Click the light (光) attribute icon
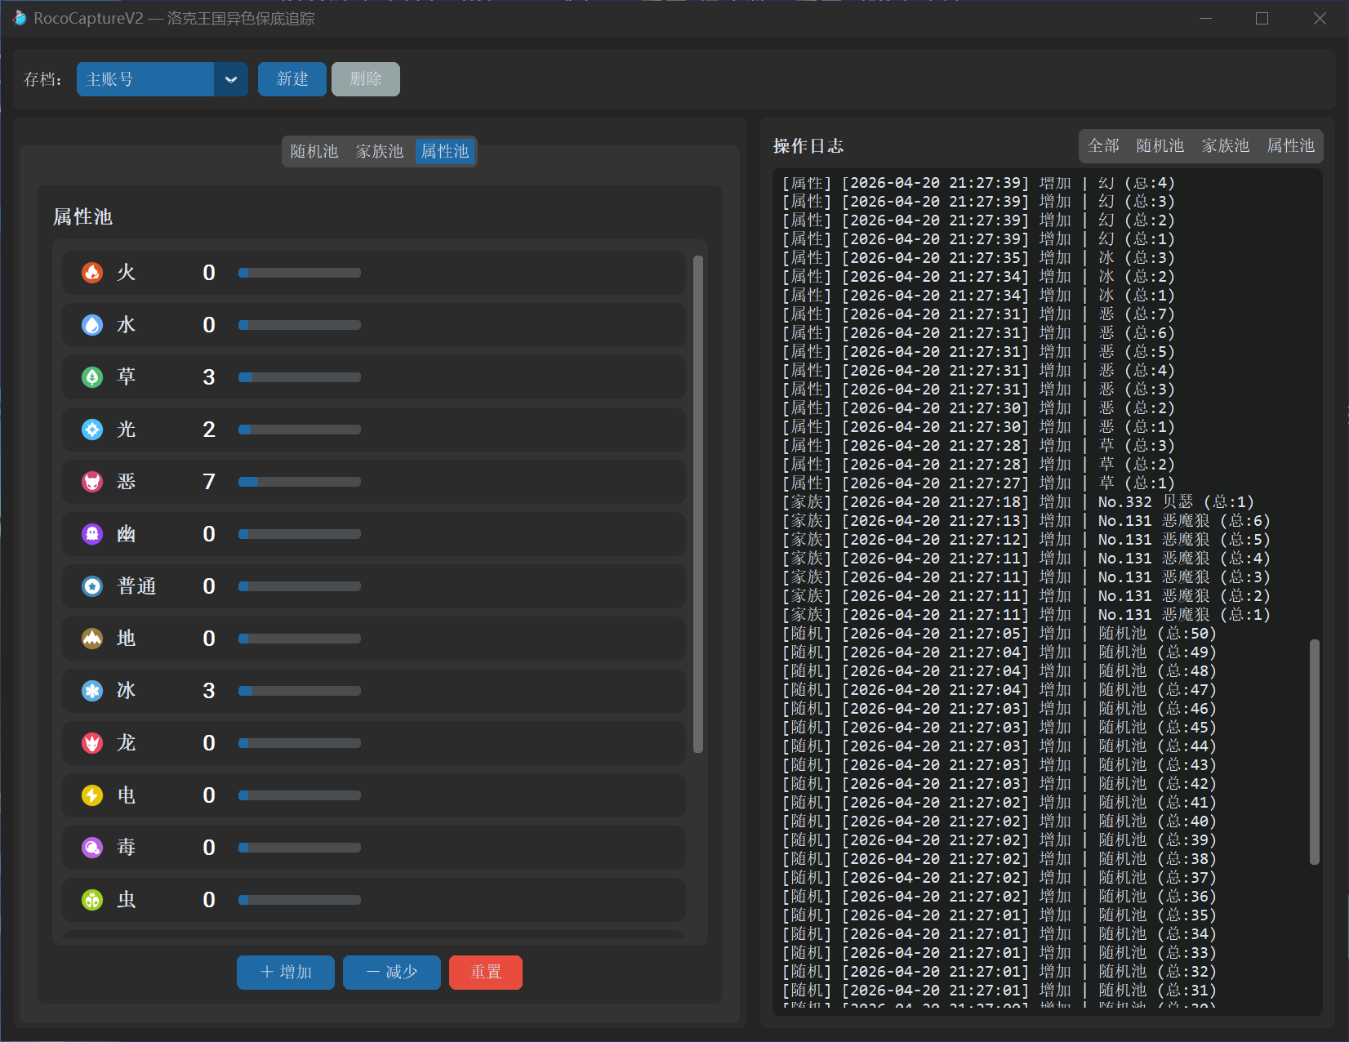 [92, 430]
